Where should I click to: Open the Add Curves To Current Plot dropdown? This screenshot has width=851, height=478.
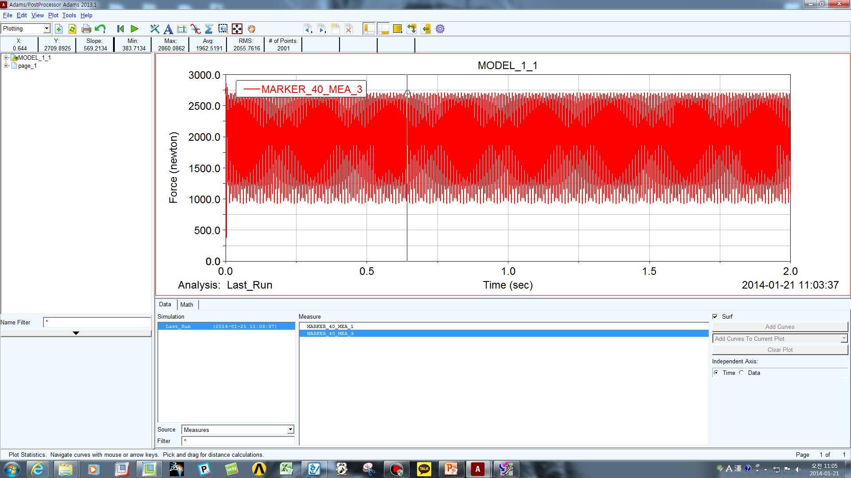point(780,339)
